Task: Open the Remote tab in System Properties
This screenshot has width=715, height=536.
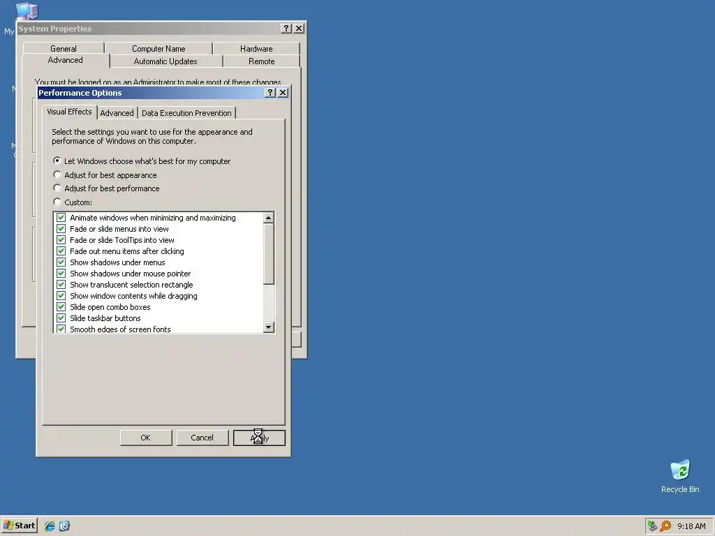Action: 262,61
